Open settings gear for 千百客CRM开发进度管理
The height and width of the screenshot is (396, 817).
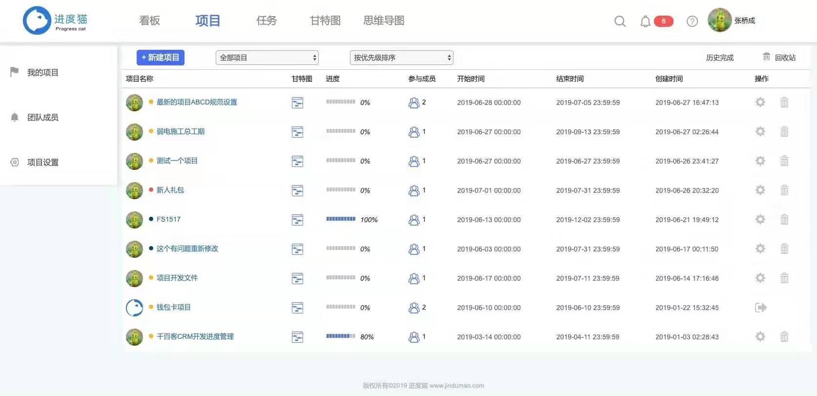coord(760,336)
